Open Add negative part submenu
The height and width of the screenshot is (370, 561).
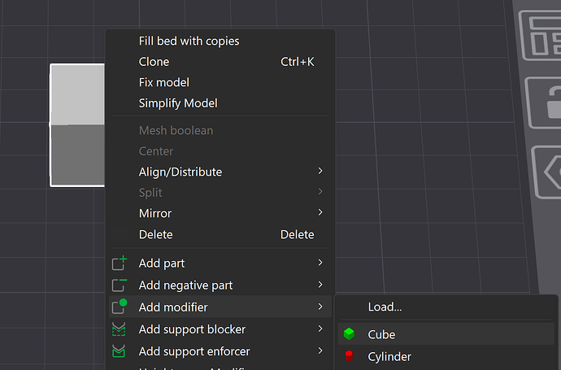[220, 285]
